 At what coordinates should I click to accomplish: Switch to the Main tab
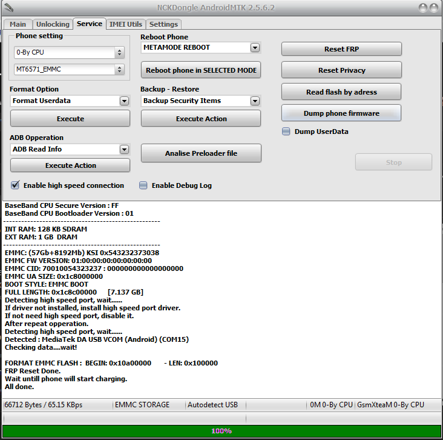tap(18, 24)
